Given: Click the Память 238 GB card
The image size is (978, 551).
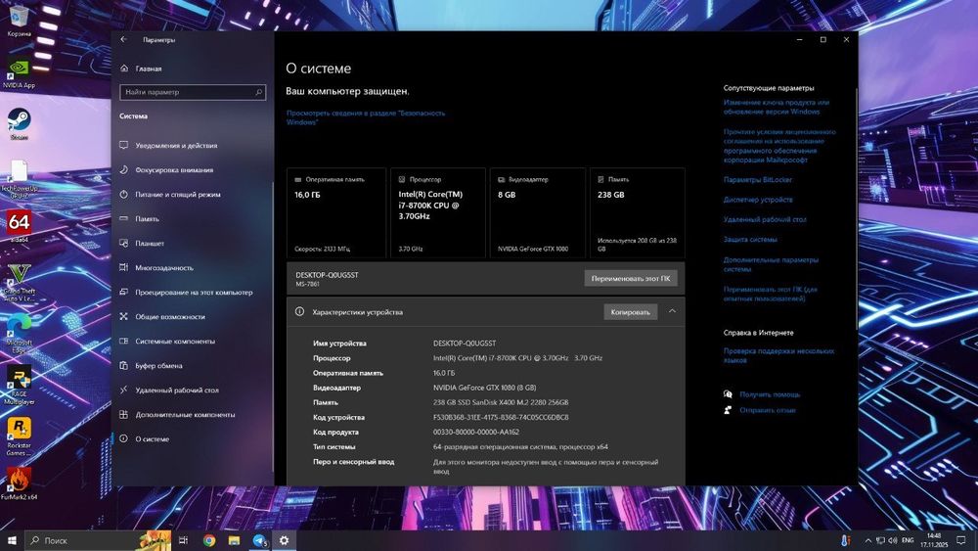Looking at the screenshot, I should pyautogui.click(x=638, y=212).
